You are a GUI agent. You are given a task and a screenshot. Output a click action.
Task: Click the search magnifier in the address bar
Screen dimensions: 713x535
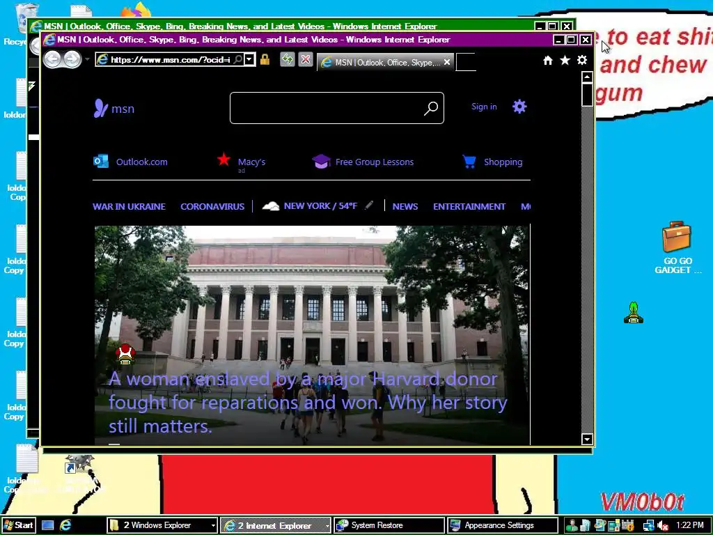(238, 60)
